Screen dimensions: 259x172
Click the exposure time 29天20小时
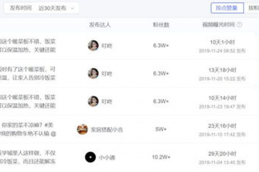tap(222, 154)
